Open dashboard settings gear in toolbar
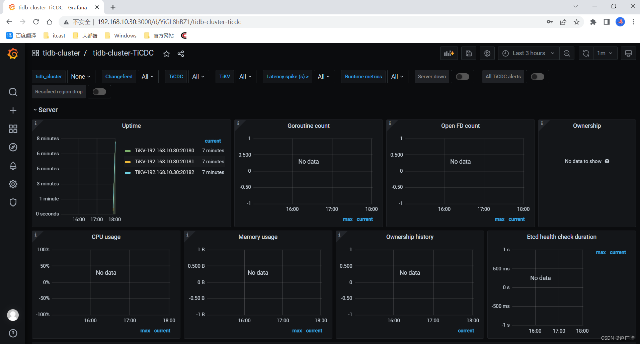Viewport: 640px width, 344px height. tap(487, 53)
